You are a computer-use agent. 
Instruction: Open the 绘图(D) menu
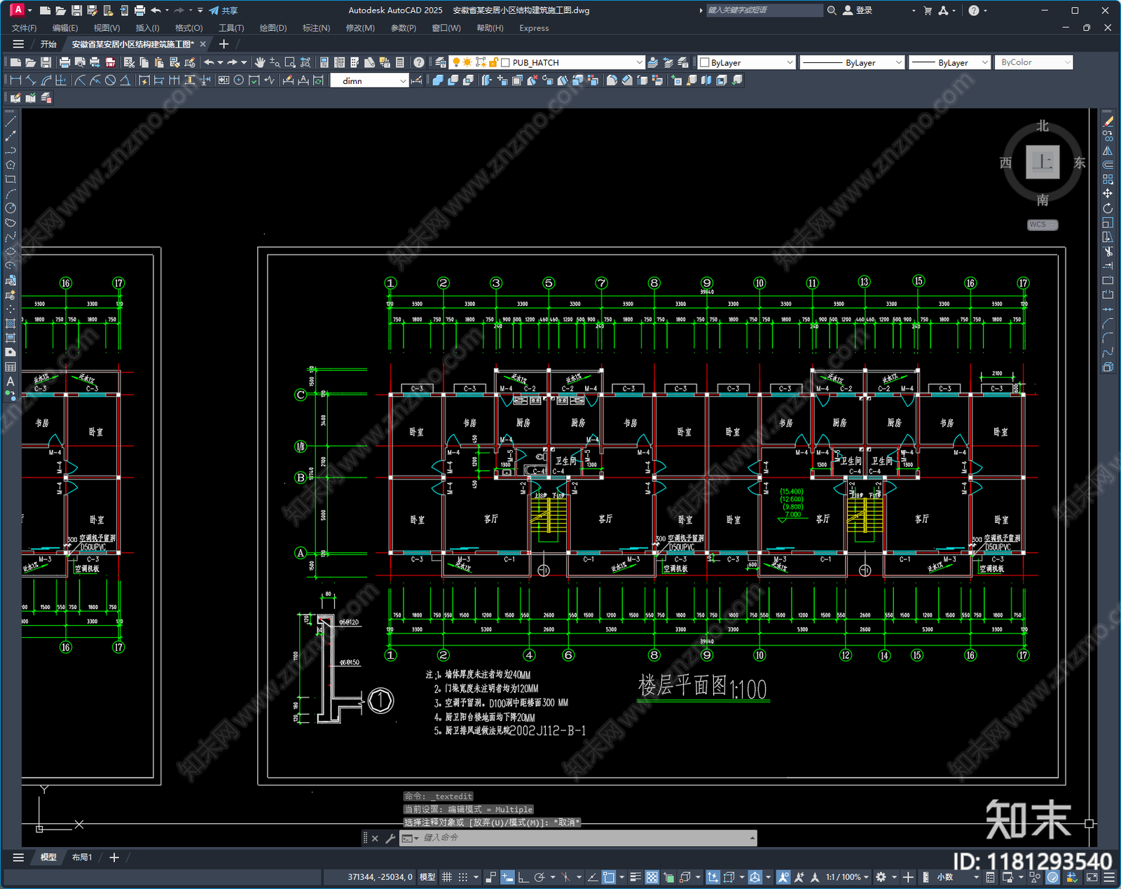click(273, 28)
